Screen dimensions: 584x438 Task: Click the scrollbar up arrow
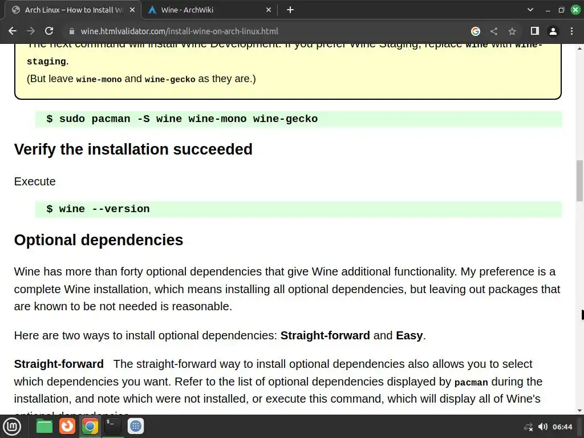tap(579, 48)
